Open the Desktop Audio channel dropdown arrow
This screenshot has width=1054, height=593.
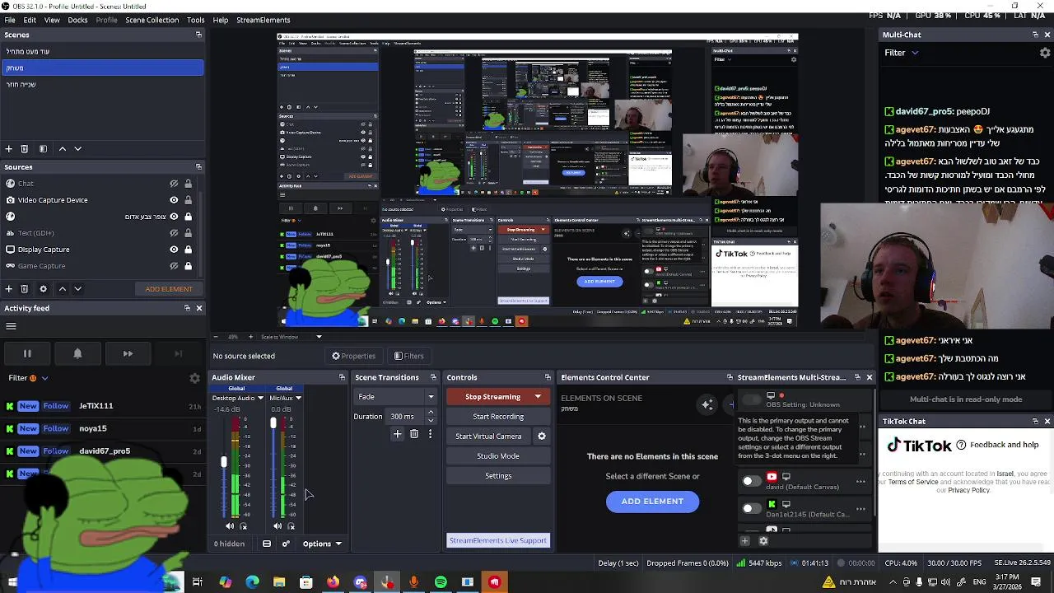260,399
